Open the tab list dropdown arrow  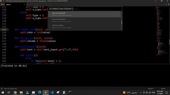coord(169,4)
